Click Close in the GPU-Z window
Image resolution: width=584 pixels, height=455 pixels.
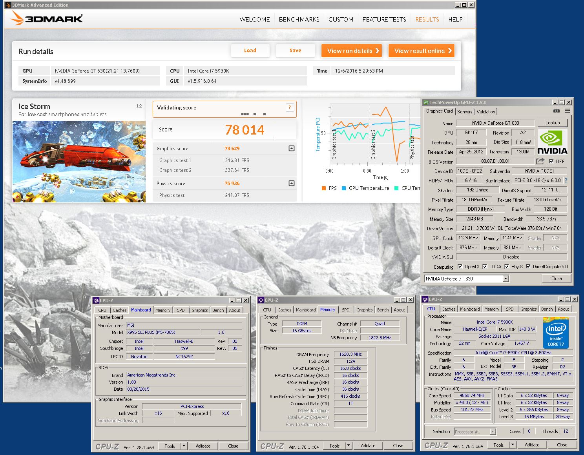point(557,278)
